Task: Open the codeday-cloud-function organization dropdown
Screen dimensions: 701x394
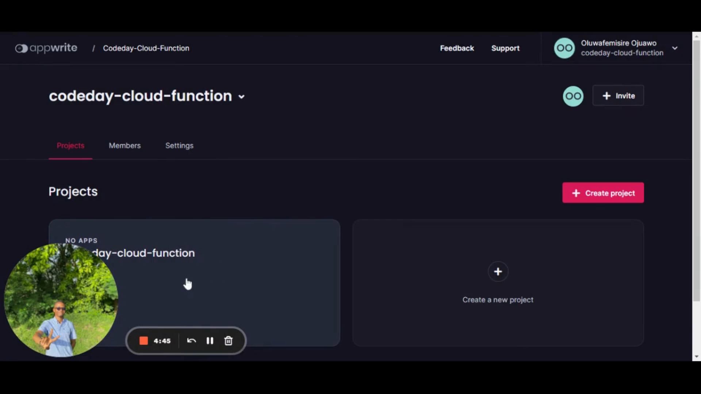Action: (241, 97)
